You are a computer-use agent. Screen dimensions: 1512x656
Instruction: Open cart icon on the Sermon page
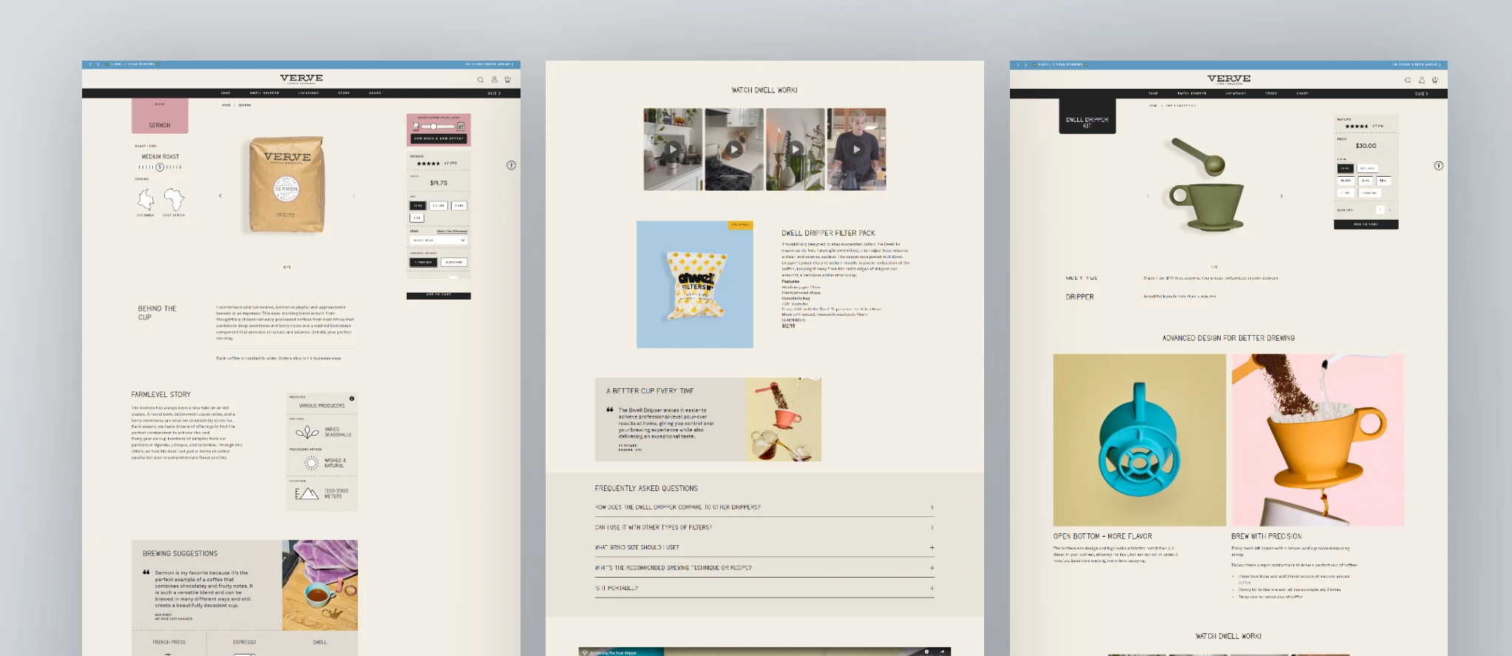click(x=507, y=79)
